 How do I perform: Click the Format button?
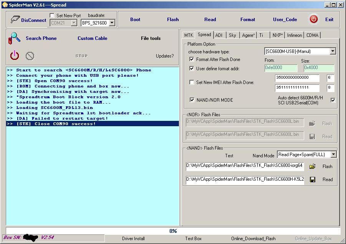[248, 20]
